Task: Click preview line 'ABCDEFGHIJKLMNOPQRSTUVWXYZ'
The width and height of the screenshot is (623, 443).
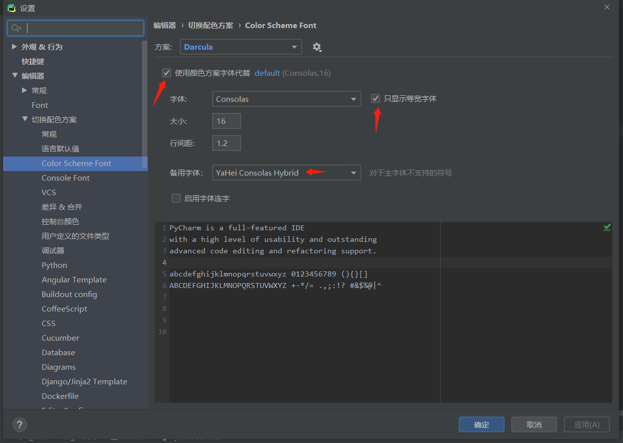Action: 276,285
